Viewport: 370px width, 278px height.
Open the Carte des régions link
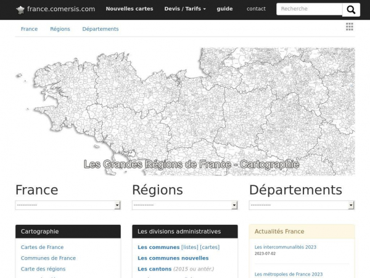point(43,269)
